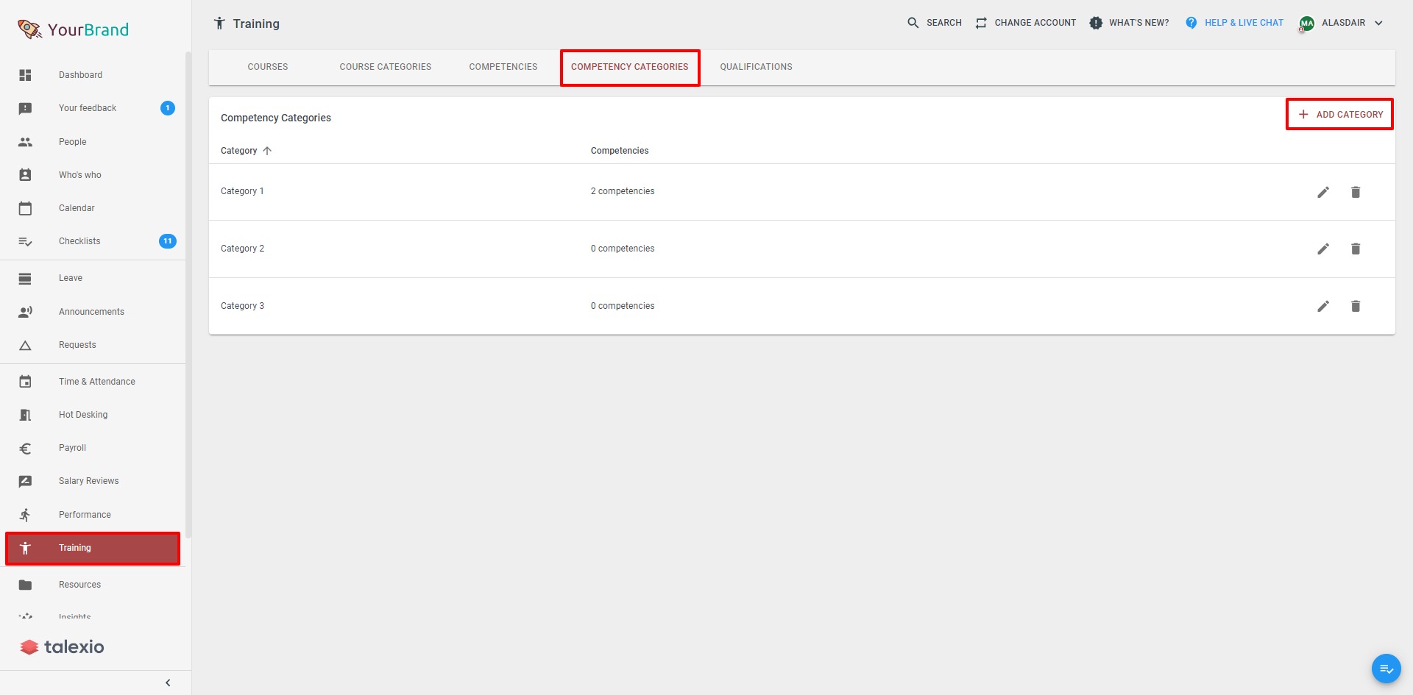
Task: Select the Competency Categories tab
Action: click(630, 67)
